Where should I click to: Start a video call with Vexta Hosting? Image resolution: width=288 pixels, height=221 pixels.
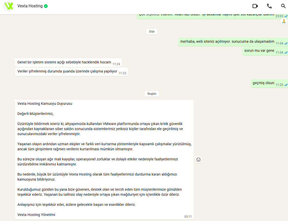tap(255, 6)
